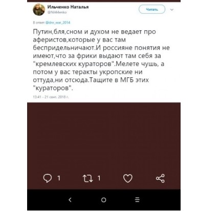The image size is (220, 211).
Task: Open the share icon options
Action: (x=160, y=178)
